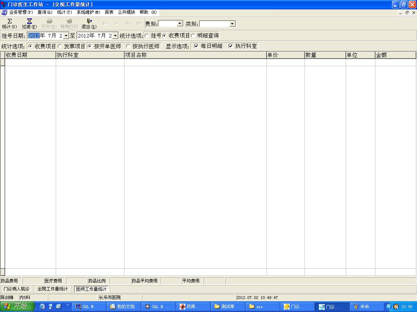The width and height of the screenshot is (417, 312).
Task: Select the 挂号 radio option
Action: [x=147, y=35]
